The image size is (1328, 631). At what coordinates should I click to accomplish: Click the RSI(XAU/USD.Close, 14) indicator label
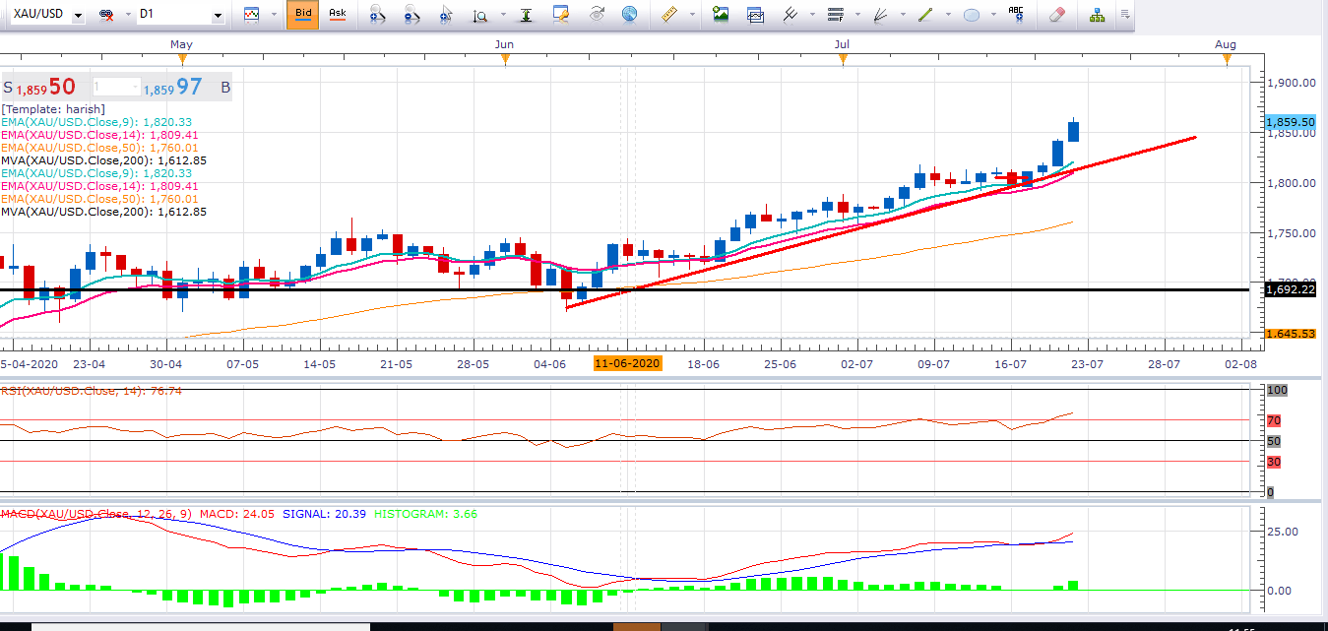pyautogui.click(x=92, y=391)
